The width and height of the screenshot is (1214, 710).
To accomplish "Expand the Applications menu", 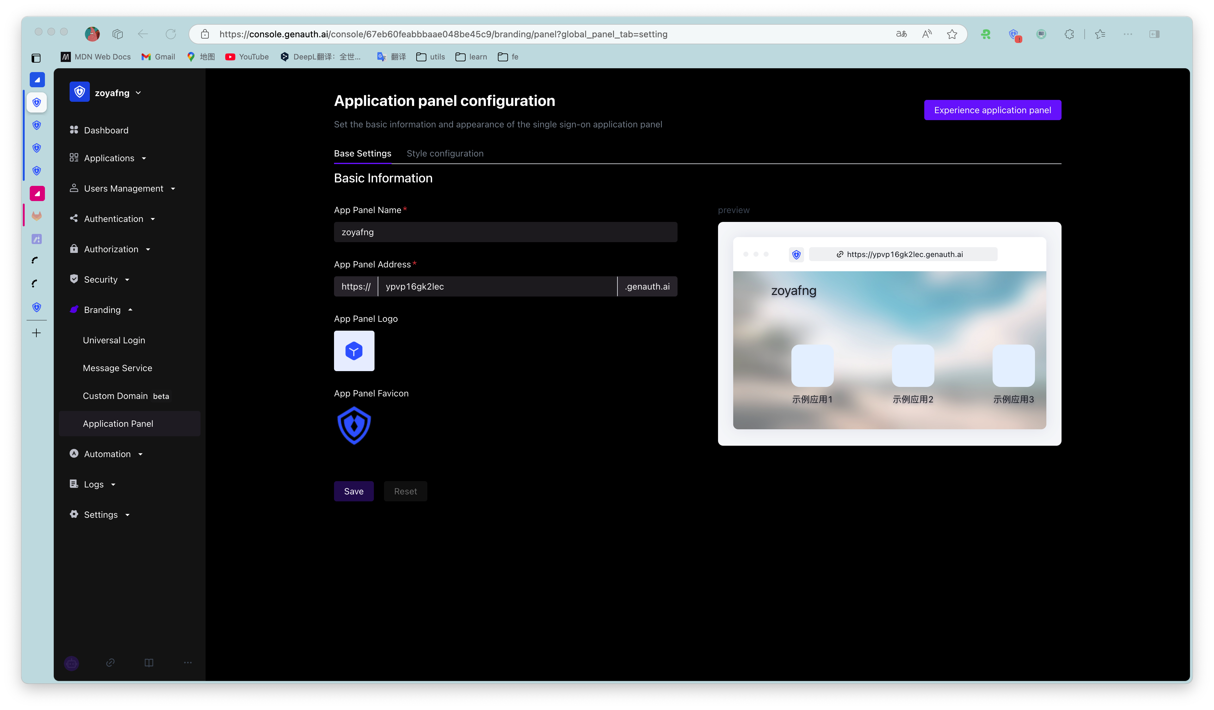I will tap(109, 158).
